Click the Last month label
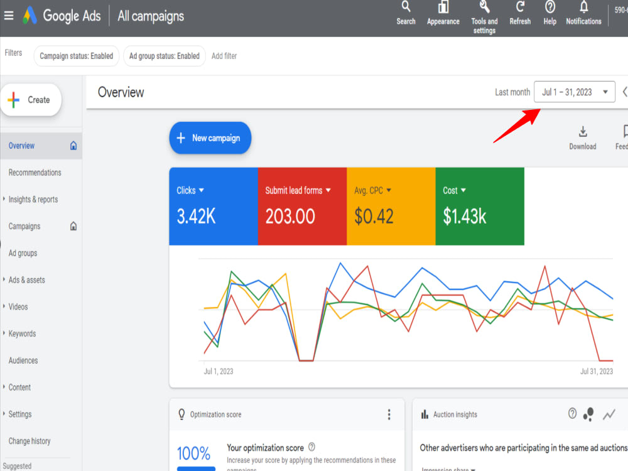The image size is (628, 471). click(512, 92)
